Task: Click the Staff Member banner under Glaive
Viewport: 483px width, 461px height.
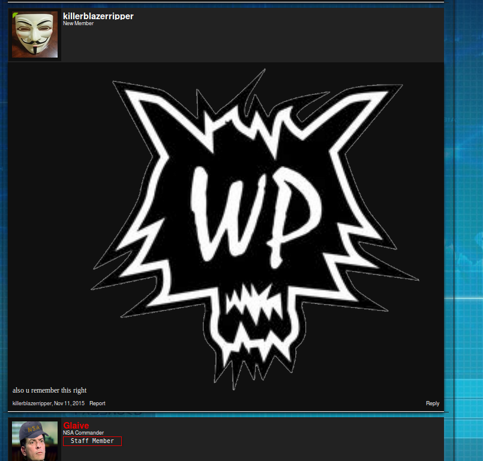Action: [x=92, y=441]
